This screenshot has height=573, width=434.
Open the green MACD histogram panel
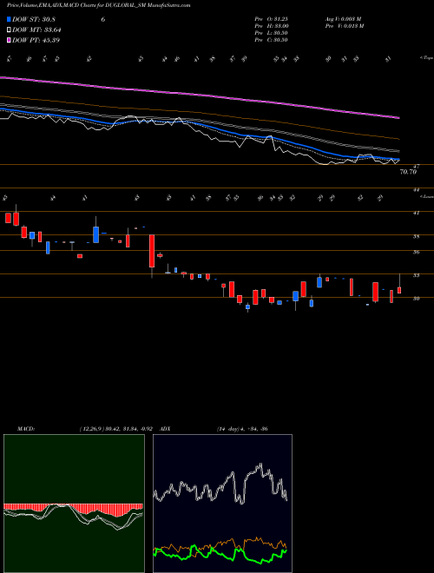click(74, 504)
